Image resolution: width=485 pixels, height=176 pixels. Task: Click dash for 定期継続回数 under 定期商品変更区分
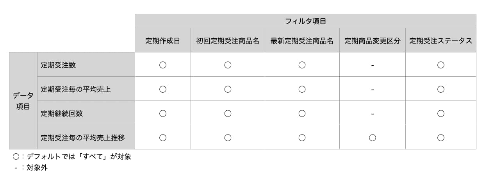[373, 114]
